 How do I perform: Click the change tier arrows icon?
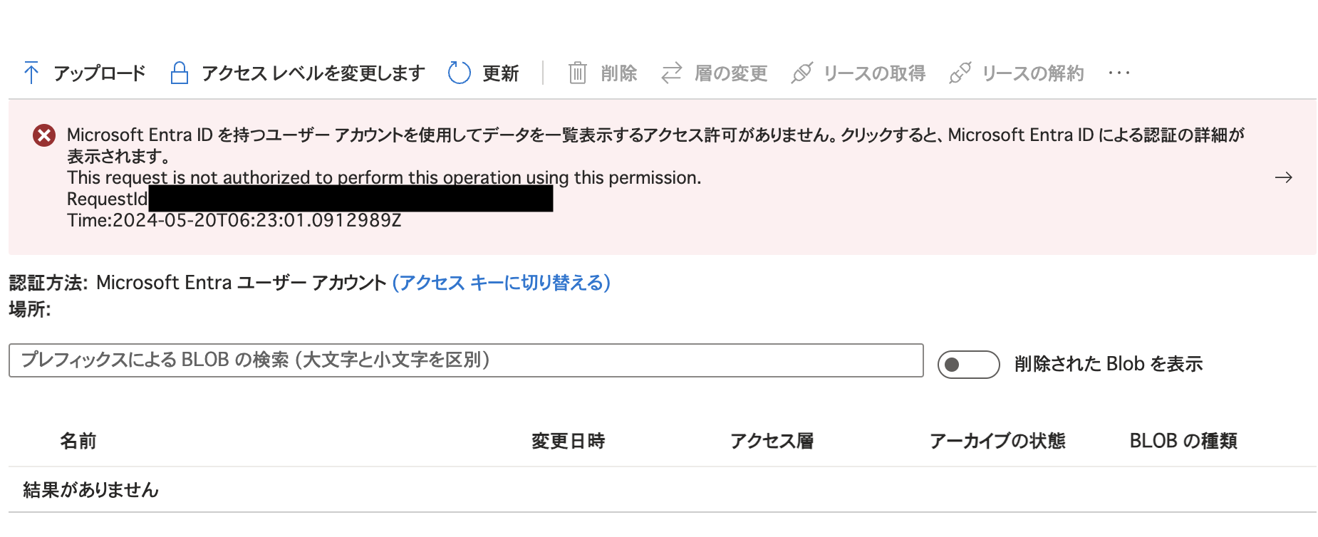coord(671,73)
